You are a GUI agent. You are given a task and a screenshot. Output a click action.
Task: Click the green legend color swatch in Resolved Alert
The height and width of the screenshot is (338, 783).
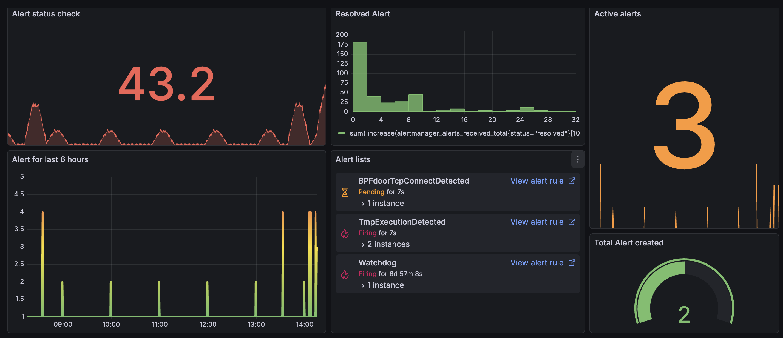click(x=342, y=133)
